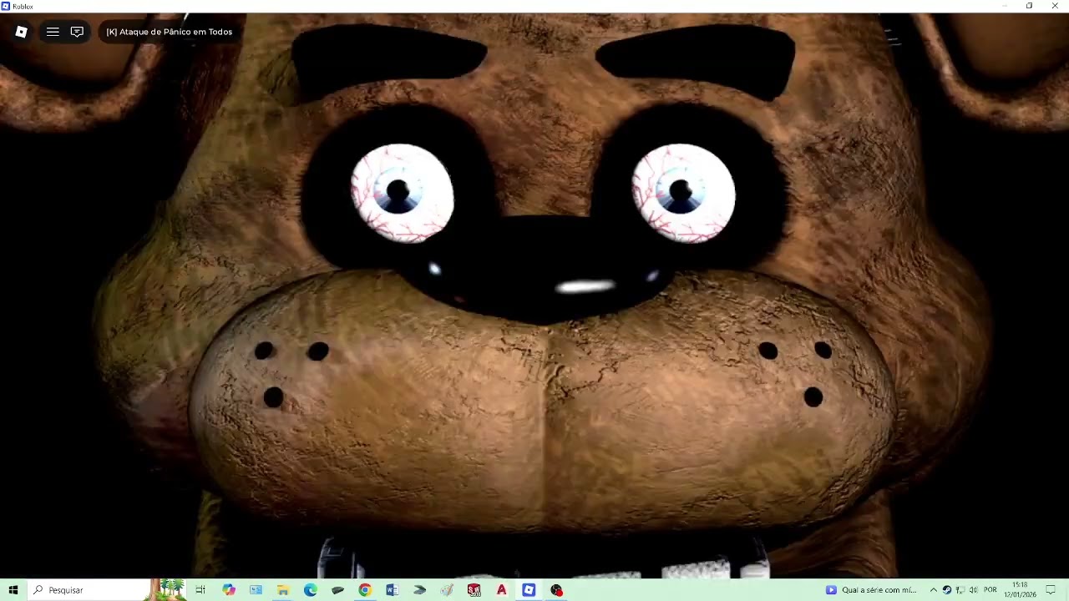The image size is (1069, 601).
Task: Open the screen recorder taskbar icon
Action: 556,590
